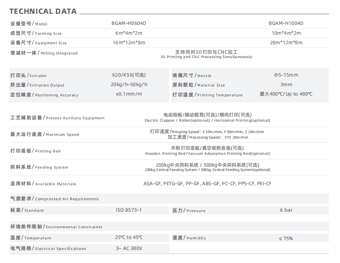The height and width of the screenshot is (263, 340).
Task: Click the 3mm material size value
Action: [x=286, y=85]
